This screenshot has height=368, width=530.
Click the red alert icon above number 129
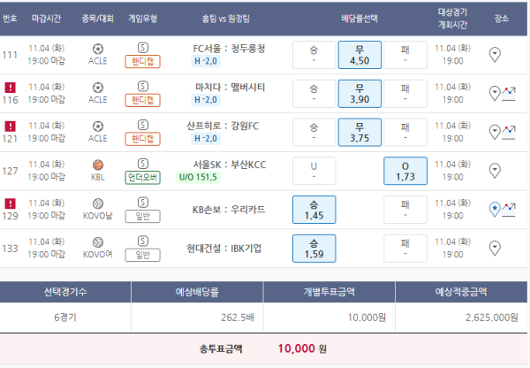[11, 203]
